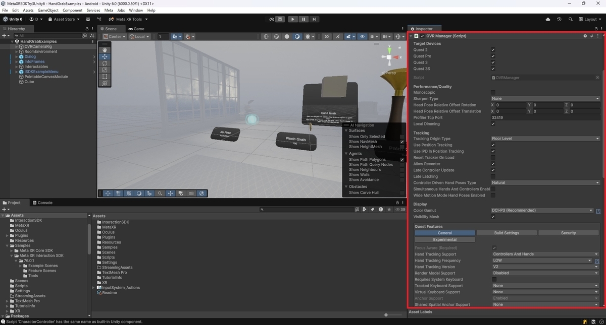Image resolution: width=606 pixels, height=325 pixels.
Task: Open Undo History icon
Action: point(559,19)
